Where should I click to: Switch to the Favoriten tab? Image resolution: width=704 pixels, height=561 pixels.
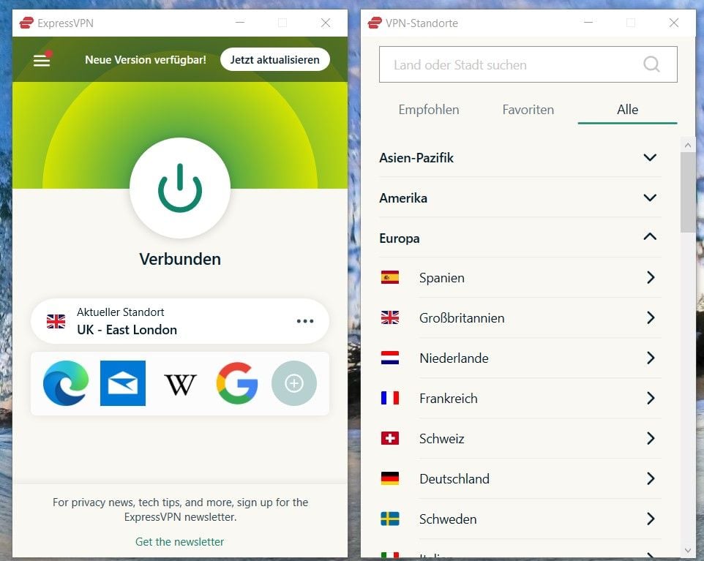528,110
